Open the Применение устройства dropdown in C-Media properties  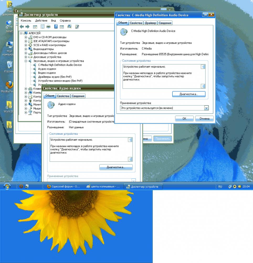point(206,108)
